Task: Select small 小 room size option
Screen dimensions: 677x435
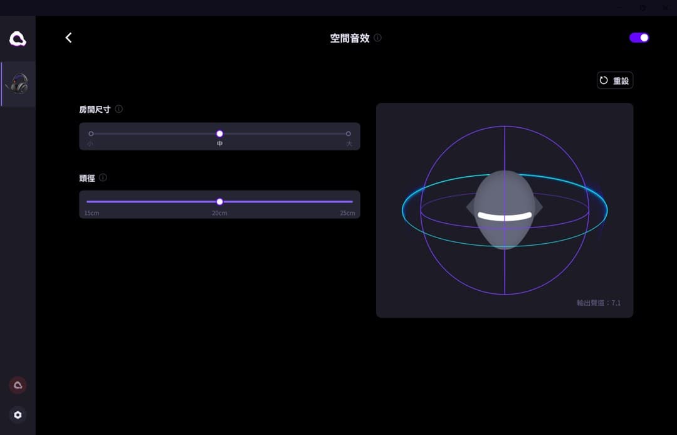Action: click(x=91, y=134)
